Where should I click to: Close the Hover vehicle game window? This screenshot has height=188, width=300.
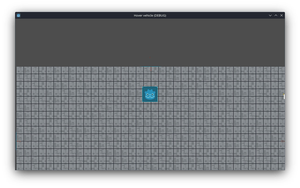(x=282, y=15)
